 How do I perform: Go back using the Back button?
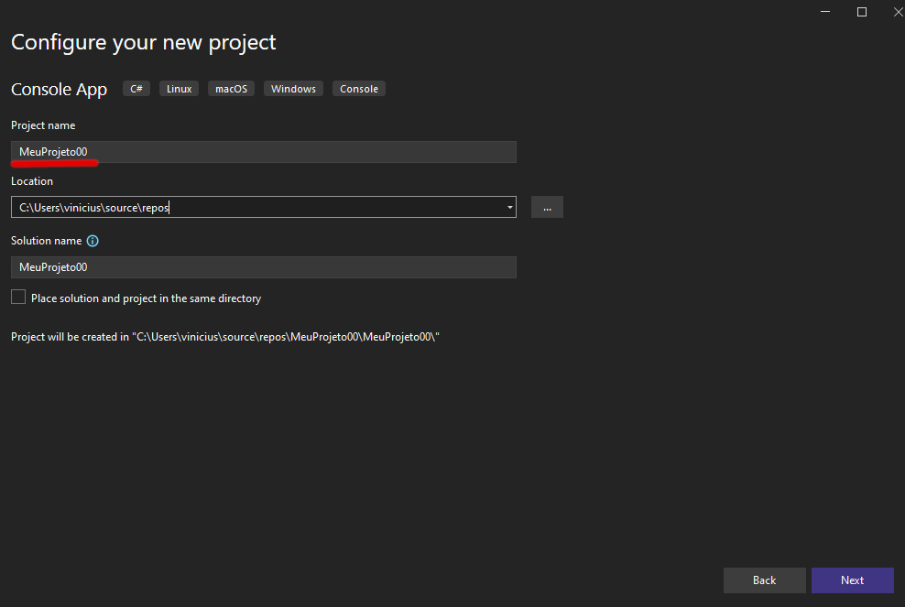click(x=764, y=580)
